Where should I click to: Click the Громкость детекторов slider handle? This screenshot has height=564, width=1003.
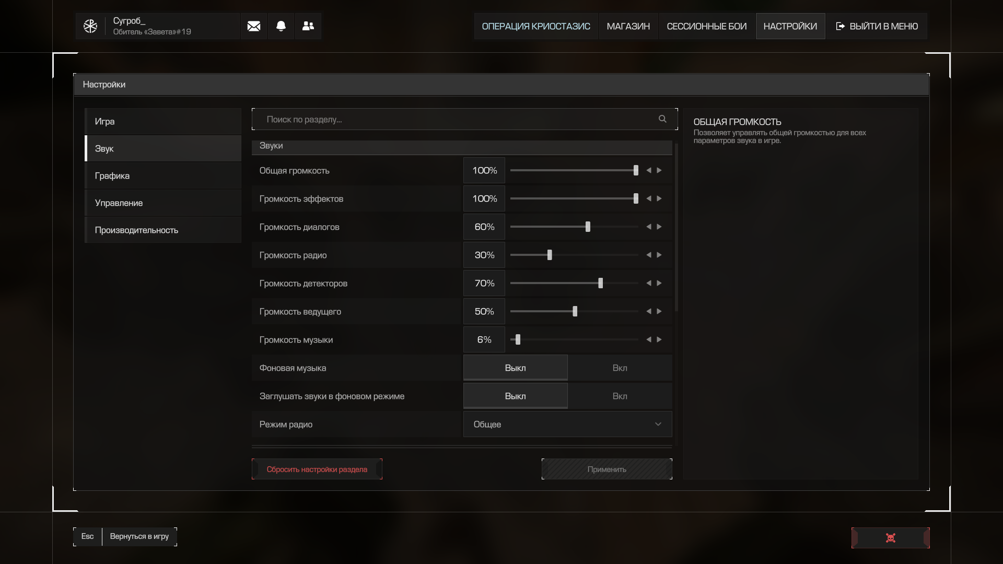(x=600, y=283)
